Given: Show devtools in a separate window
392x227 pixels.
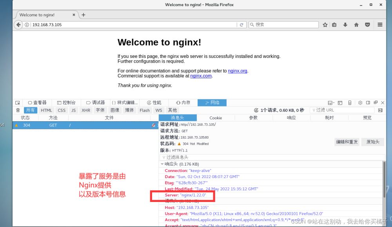Looking at the screenshot, I should coord(376,103).
